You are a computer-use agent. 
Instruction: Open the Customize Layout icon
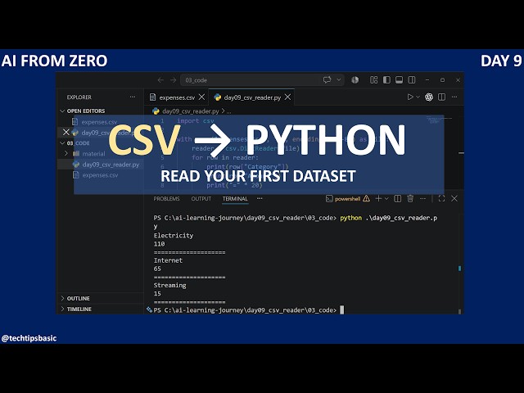tap(373, 80)
